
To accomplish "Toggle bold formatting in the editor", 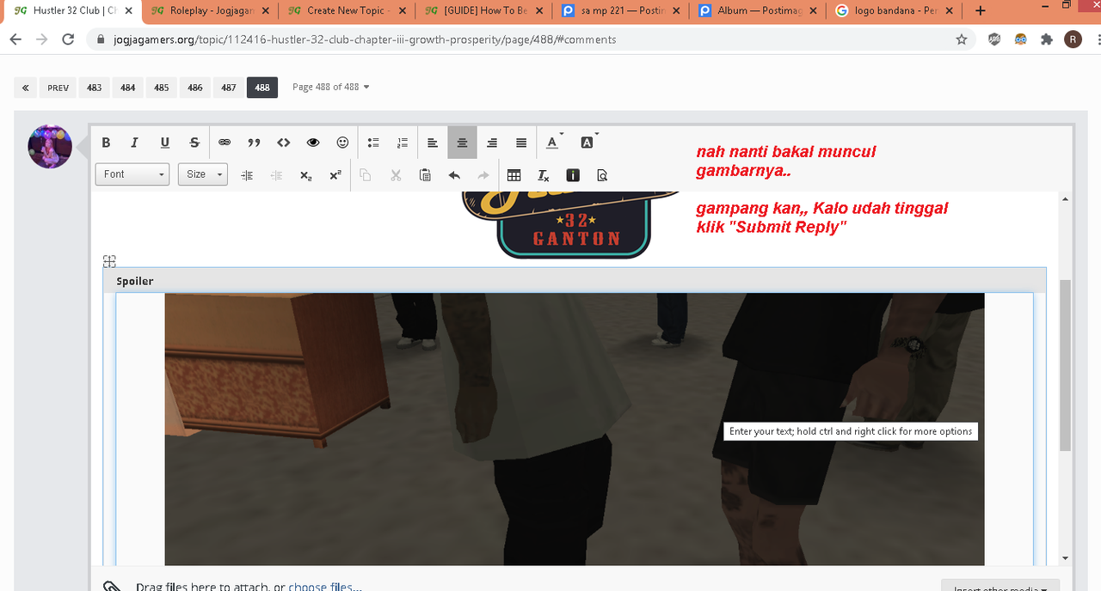I will pyautogui.click(x=107, y=143).
